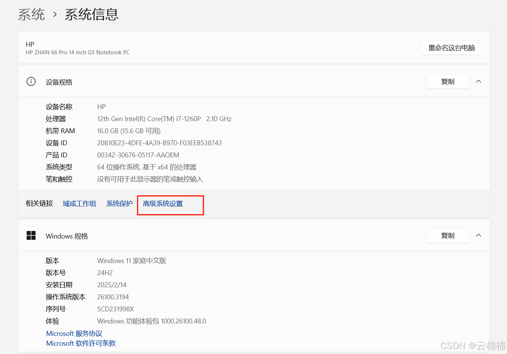Viewport: 507px width, 354px height.
Task: Click the 重命名这台电脑 button
Action: click(451, 48)
